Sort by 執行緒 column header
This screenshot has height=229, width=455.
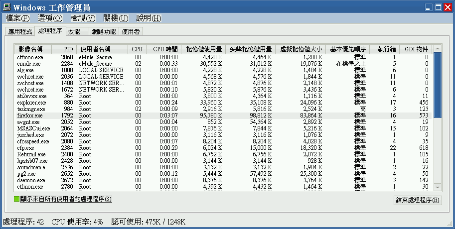tap(385, 49)
